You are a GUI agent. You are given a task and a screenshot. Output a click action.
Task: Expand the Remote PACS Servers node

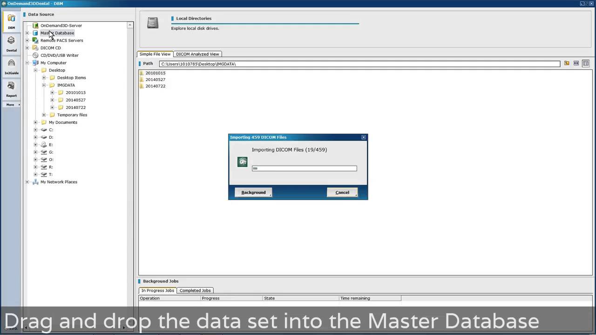(27, 40)
